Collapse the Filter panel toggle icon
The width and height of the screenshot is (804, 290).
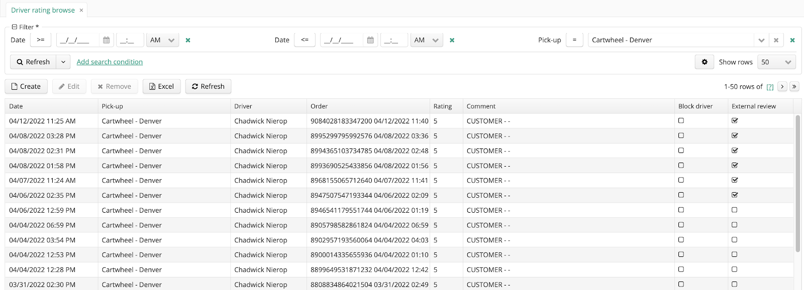[14, 27]
